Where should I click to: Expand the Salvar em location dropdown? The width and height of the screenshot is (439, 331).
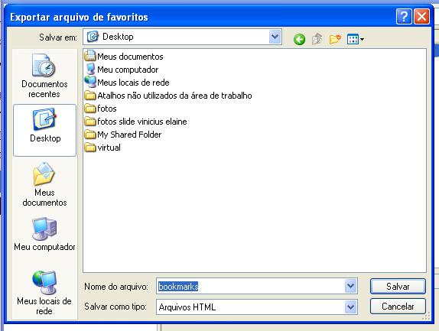click(x=275, y=37)
